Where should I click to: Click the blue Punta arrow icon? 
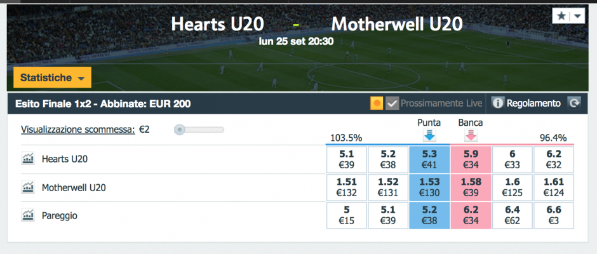pos(429,135)
